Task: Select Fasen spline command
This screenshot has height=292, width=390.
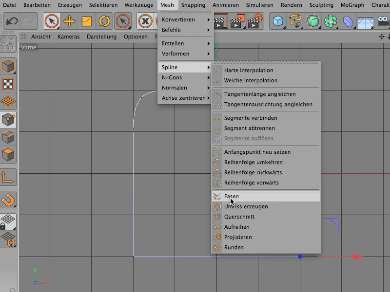Action: (x=266, y=196)
